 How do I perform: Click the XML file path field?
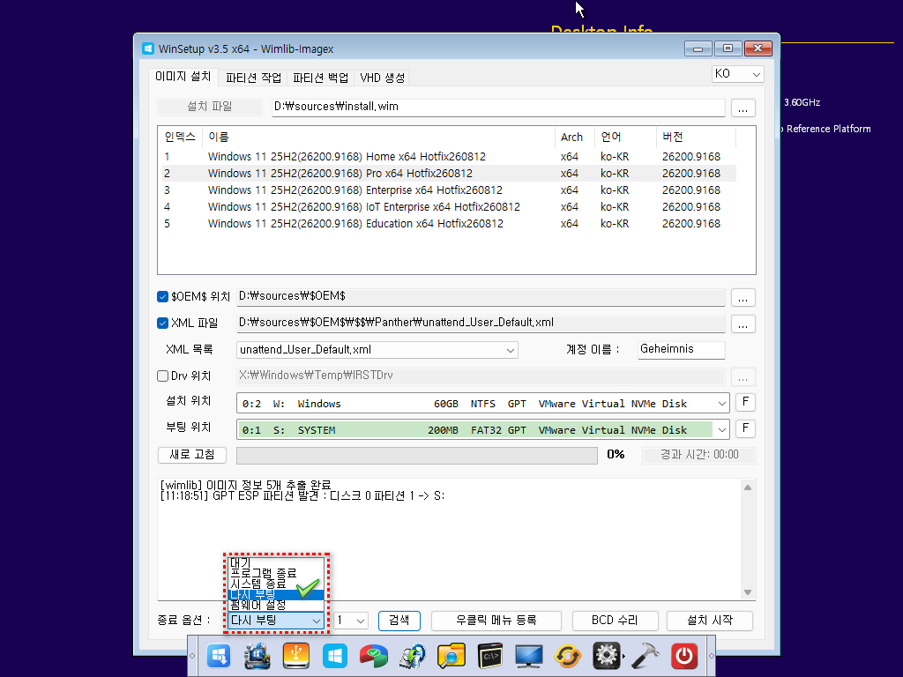coord(481,323)
